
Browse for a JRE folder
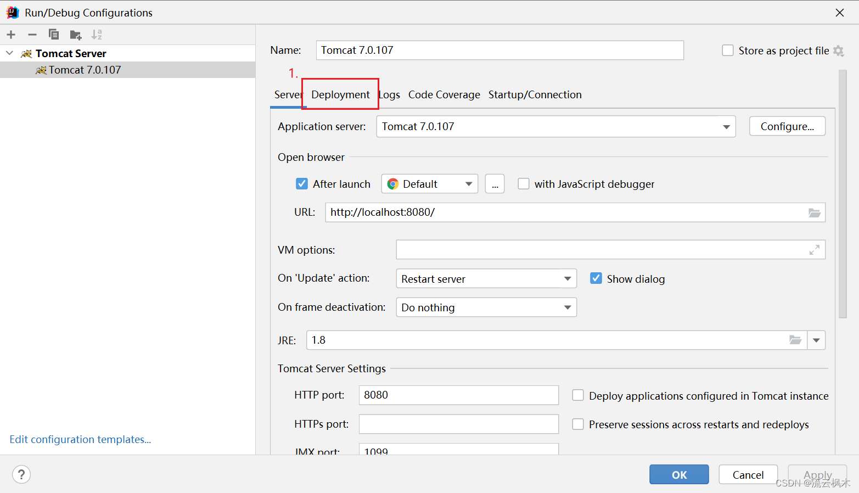click(x=795, y=340)
